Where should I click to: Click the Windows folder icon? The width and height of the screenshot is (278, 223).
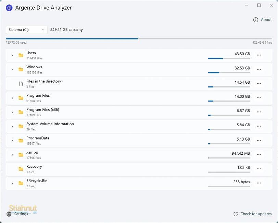pos(21,70)
